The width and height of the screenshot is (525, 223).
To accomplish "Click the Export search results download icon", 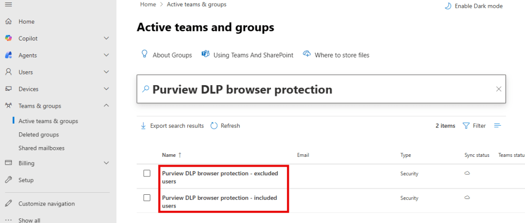I will click(x=143, y=126).
